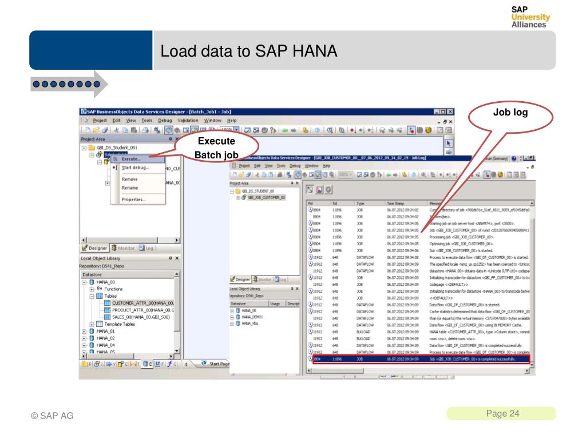Show Monitor log icon in Job Log window
The height and width of the screenshot is (439, 586).
[319, 190]
